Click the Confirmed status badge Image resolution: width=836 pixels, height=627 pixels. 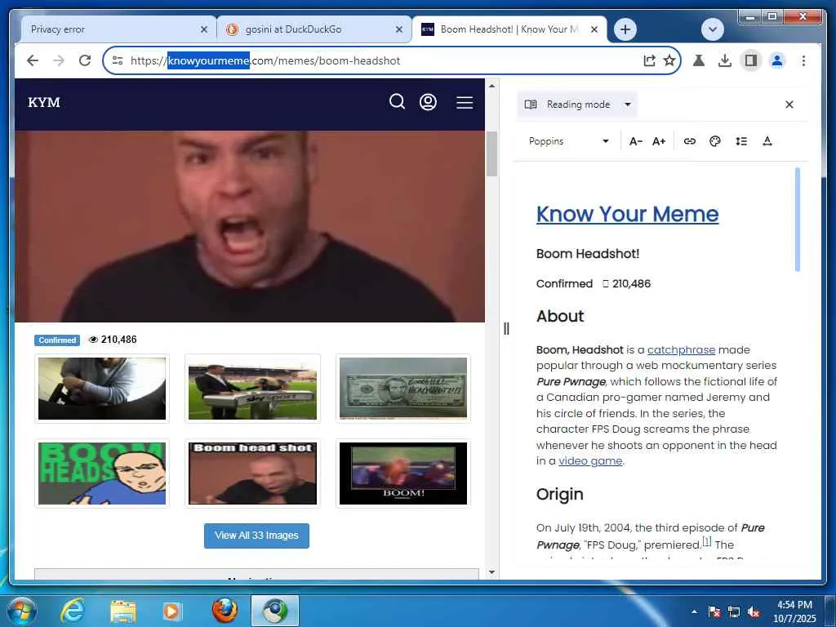pos(57,340)
